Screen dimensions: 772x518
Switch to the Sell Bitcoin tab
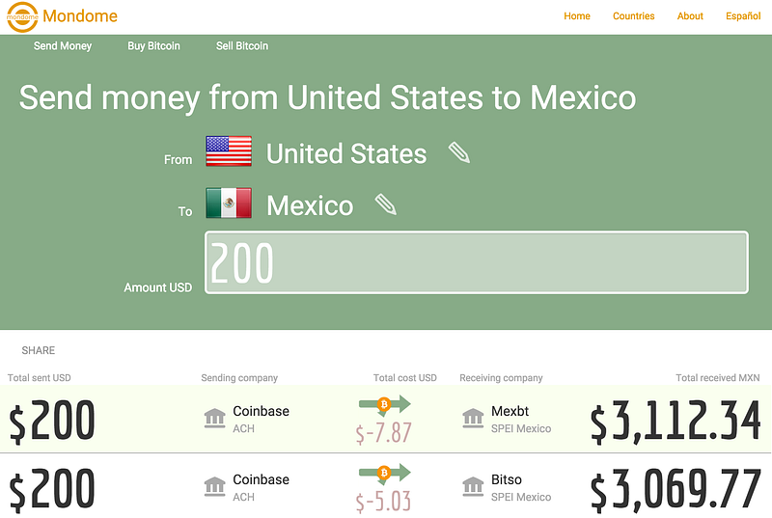tap(242, 45)
